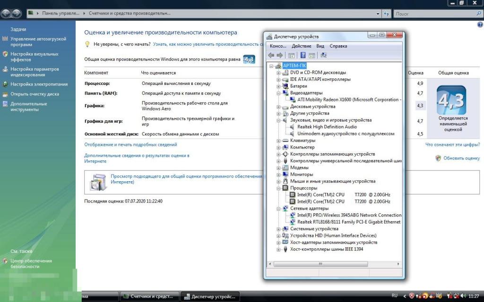Click the blue help icon in Control Panel window
The image size is (484, 302).
click(480, 25)
